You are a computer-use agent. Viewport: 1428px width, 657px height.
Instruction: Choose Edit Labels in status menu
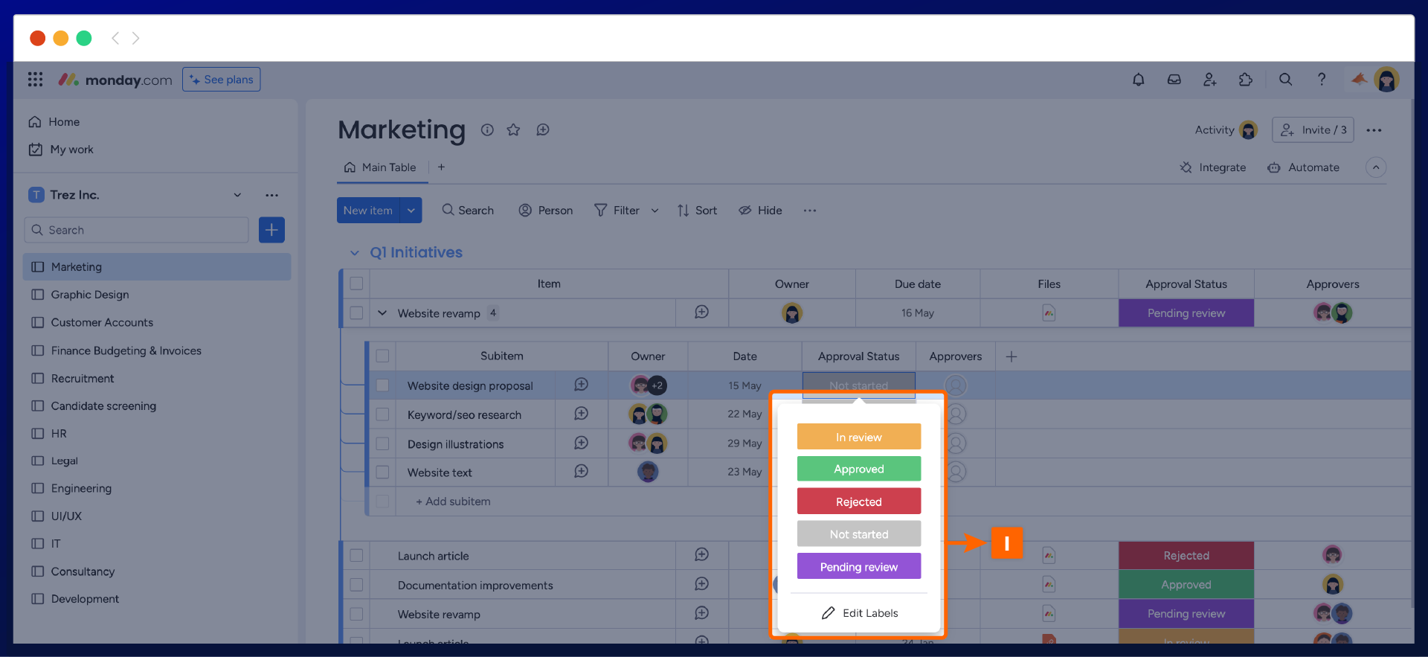coord(859,613)
